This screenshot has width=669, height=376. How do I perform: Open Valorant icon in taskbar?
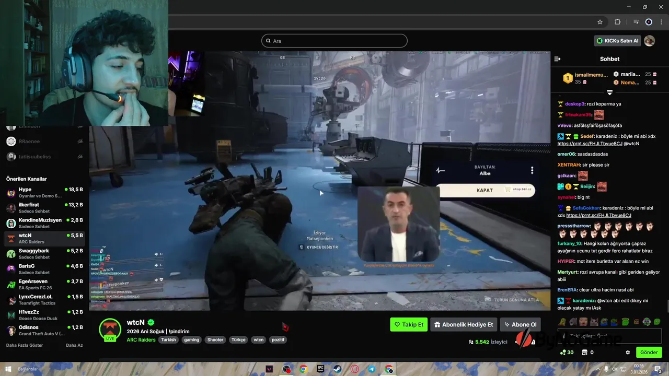click(x=270, y=369)
